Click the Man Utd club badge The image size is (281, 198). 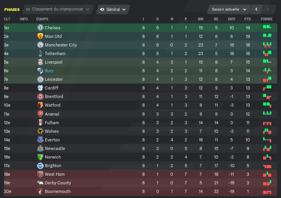pyautogui.click(x=40, y=36)
